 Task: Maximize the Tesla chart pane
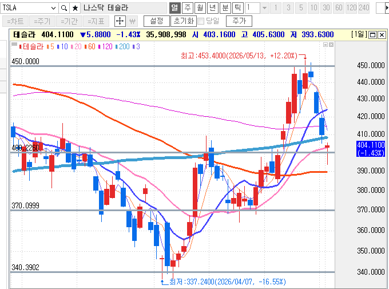click(372, 35)
